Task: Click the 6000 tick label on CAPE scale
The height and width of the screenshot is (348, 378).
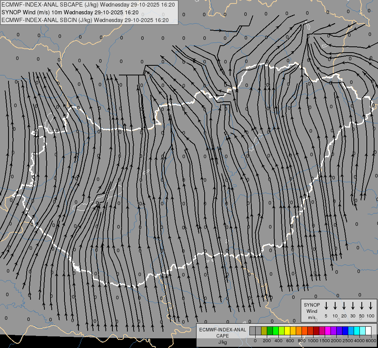Action: tap(371, 341)
